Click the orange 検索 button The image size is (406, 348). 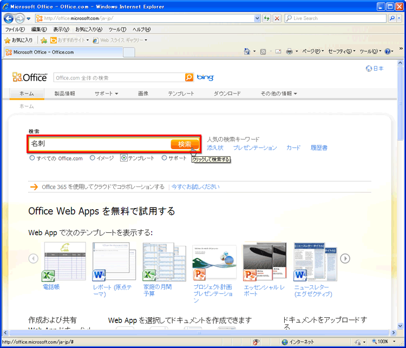(x=185, y=144)
